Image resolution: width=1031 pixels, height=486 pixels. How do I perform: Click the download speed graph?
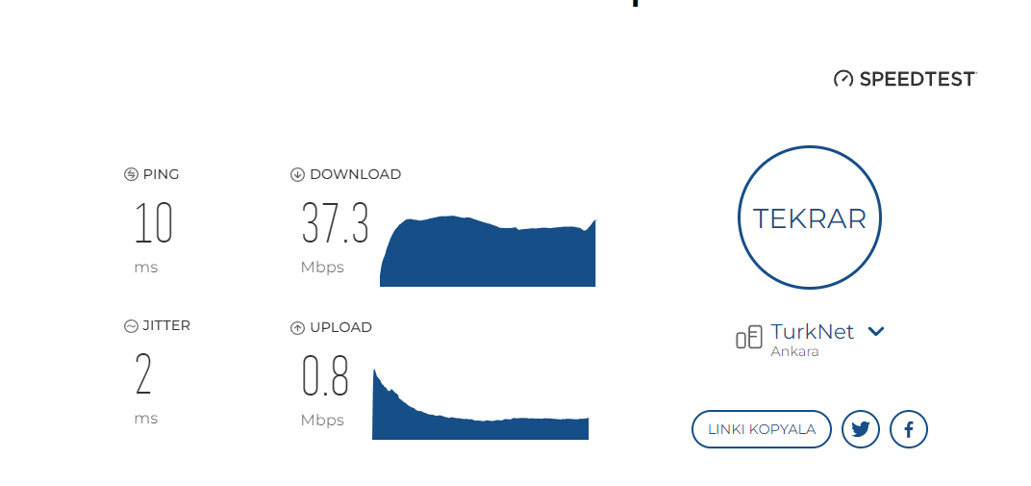click(x=488, y=251)
